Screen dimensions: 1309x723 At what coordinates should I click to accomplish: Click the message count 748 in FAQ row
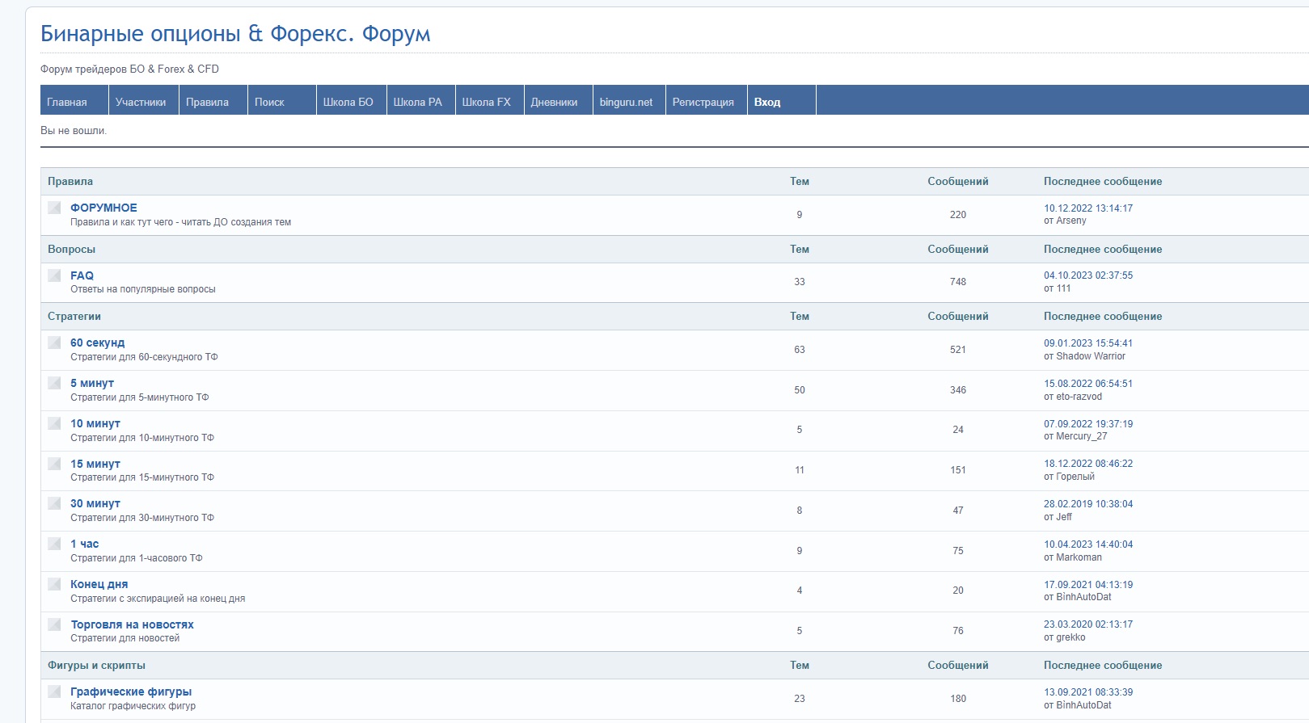(x=958, y=282)
